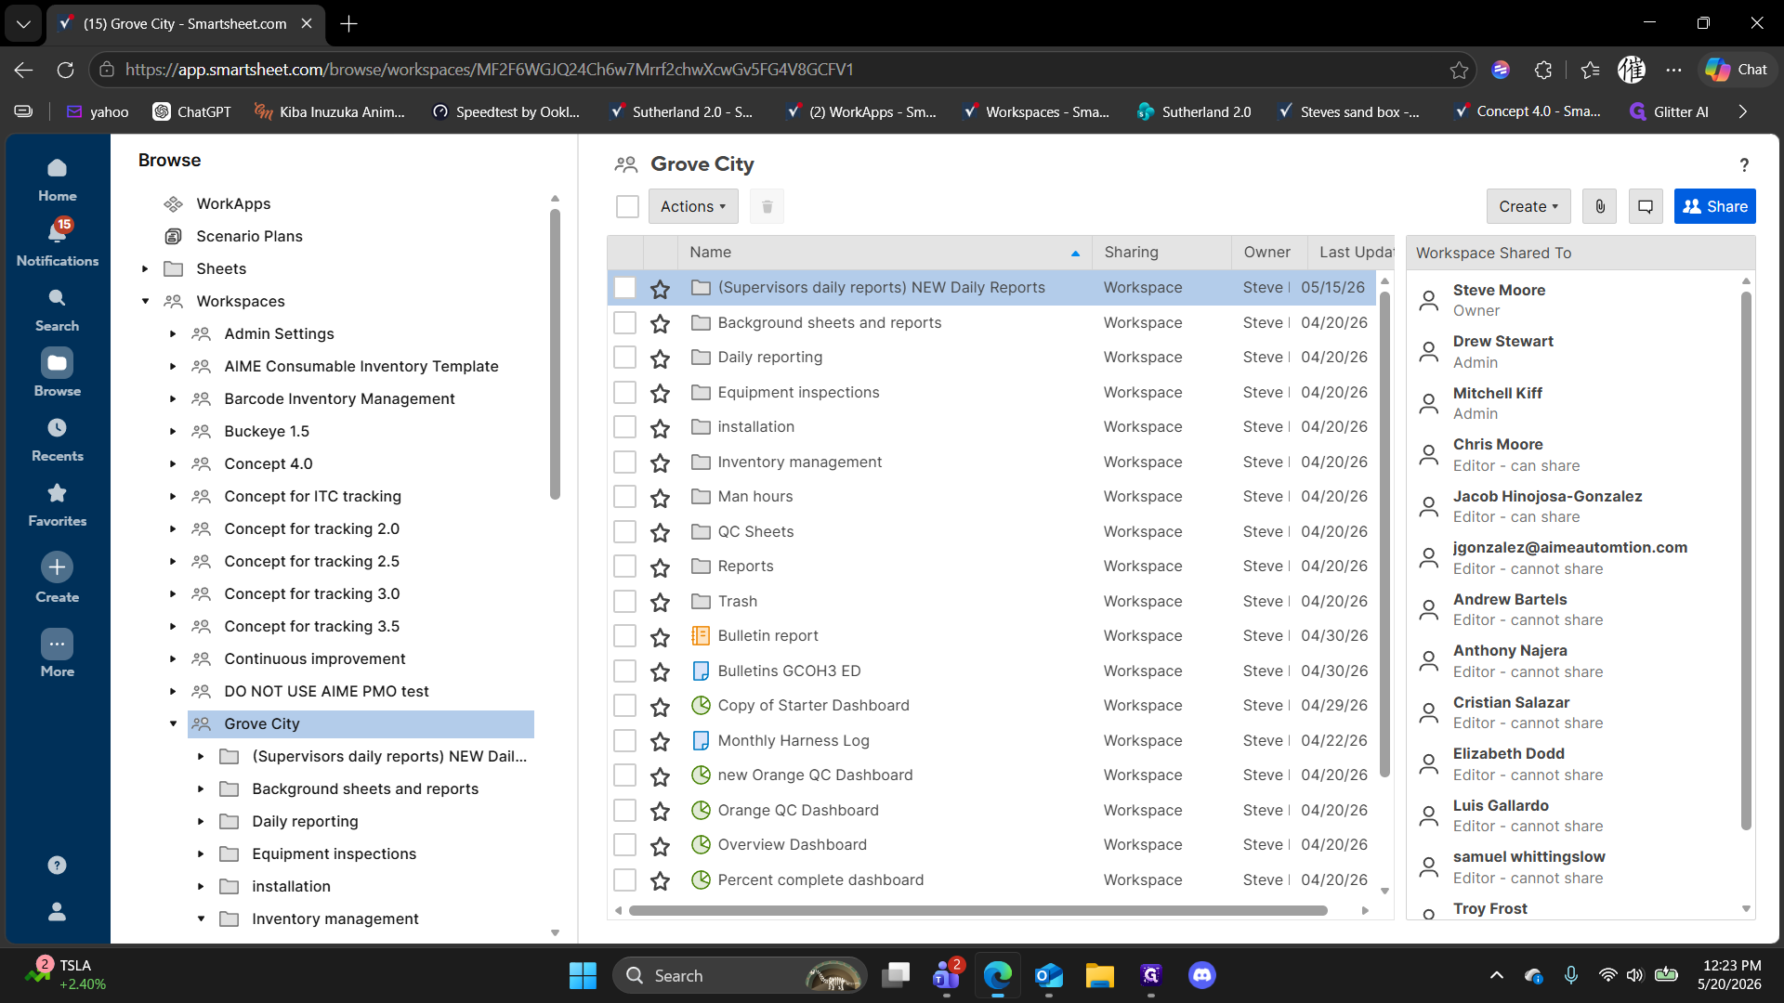Collapse the Grove City workspace node
The image size is (1784, 1003).
tap(173, 724)
